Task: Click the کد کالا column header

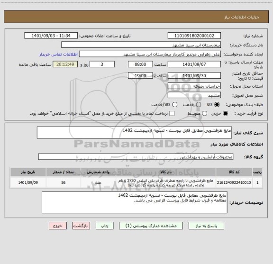Action: (x=234, y=172)
